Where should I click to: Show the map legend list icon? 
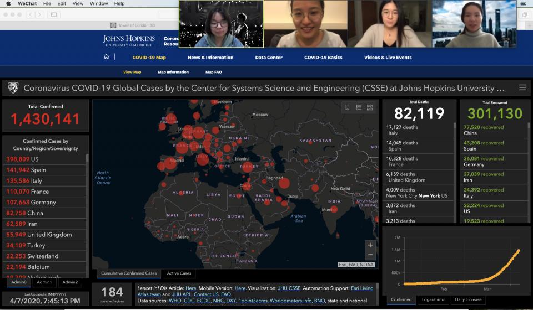359,107
